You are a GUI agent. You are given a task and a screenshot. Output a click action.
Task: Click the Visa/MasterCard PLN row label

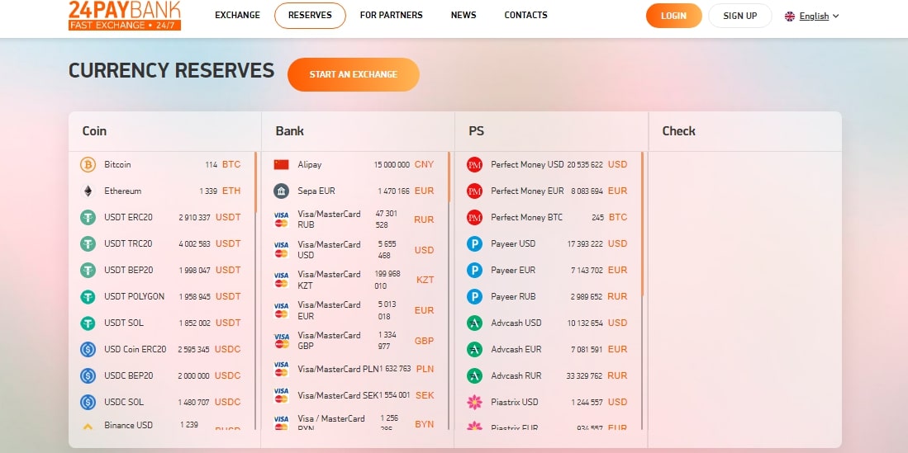(338, 369)
